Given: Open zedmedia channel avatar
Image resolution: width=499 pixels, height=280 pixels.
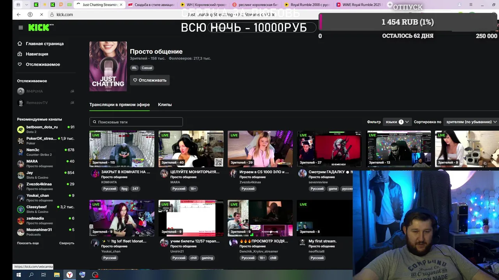Looking at the screenshot, I should tap(21, 220).
